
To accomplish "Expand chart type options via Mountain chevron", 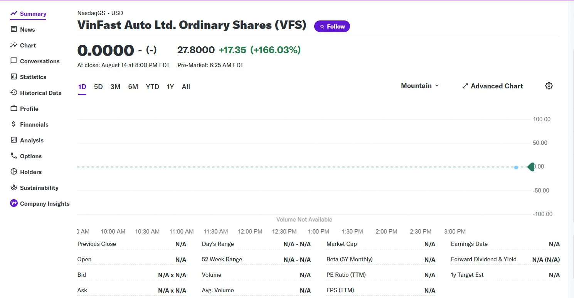I will click(x=437, y=86).
